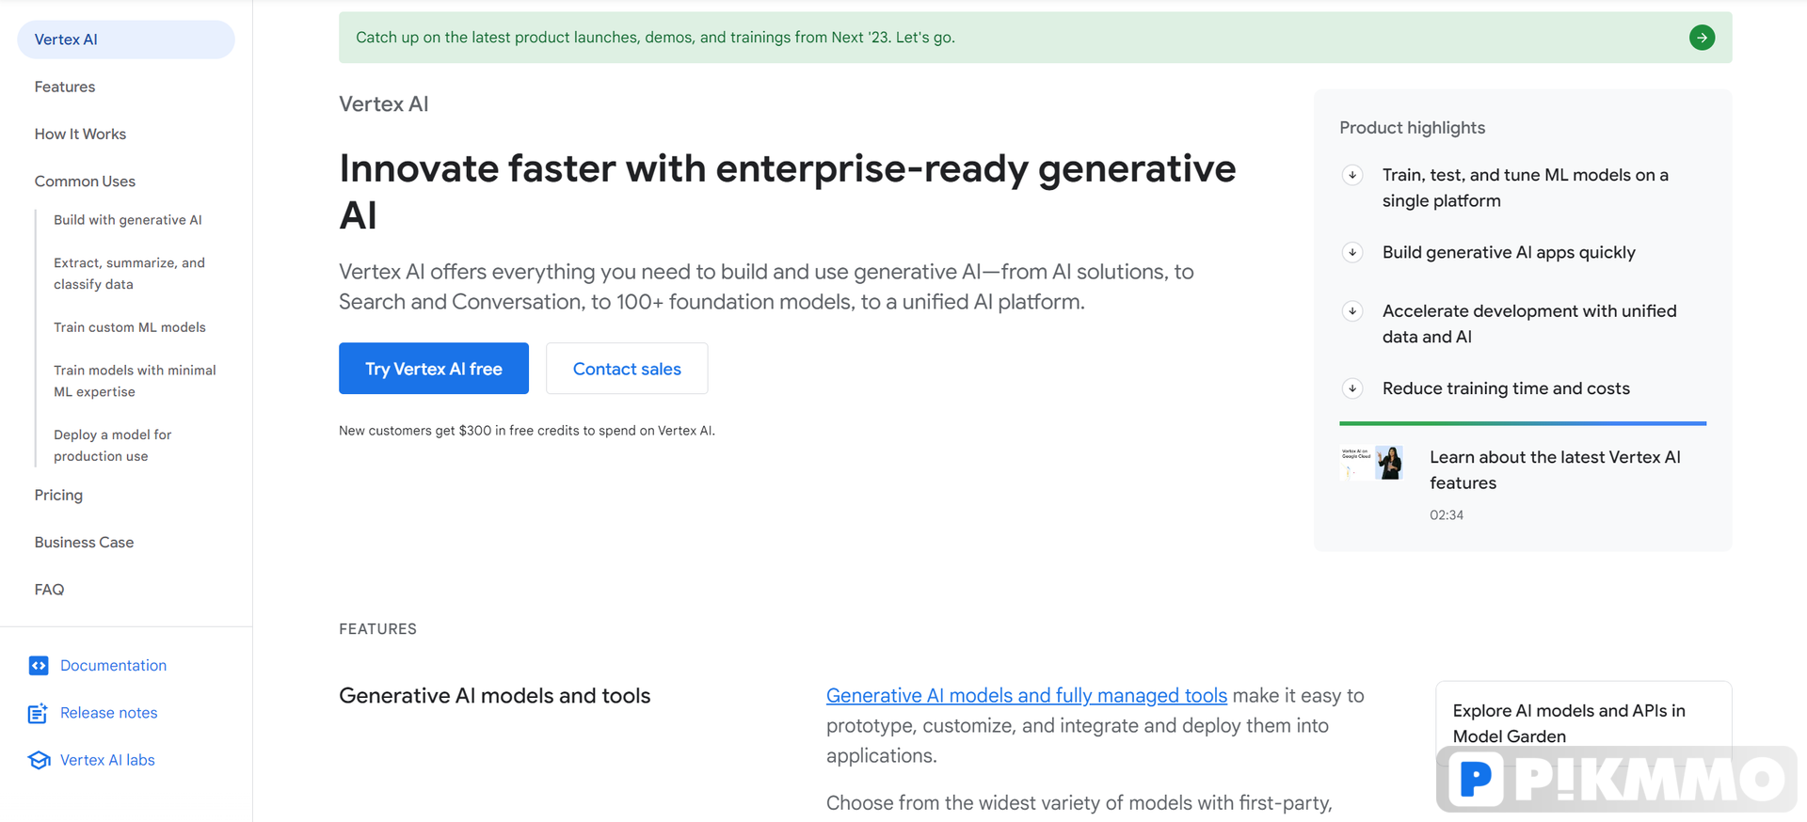
Task: Click the 'Innovate faster with enterprise-ready generative AI' headline
Action: (788, 192)
